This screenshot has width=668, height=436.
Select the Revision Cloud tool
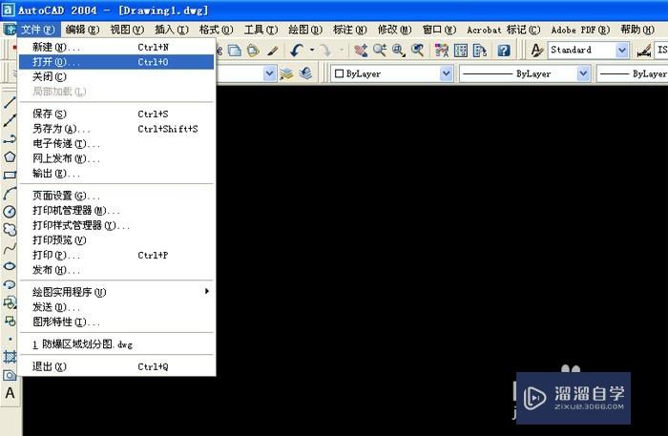[x=10, y=230]
